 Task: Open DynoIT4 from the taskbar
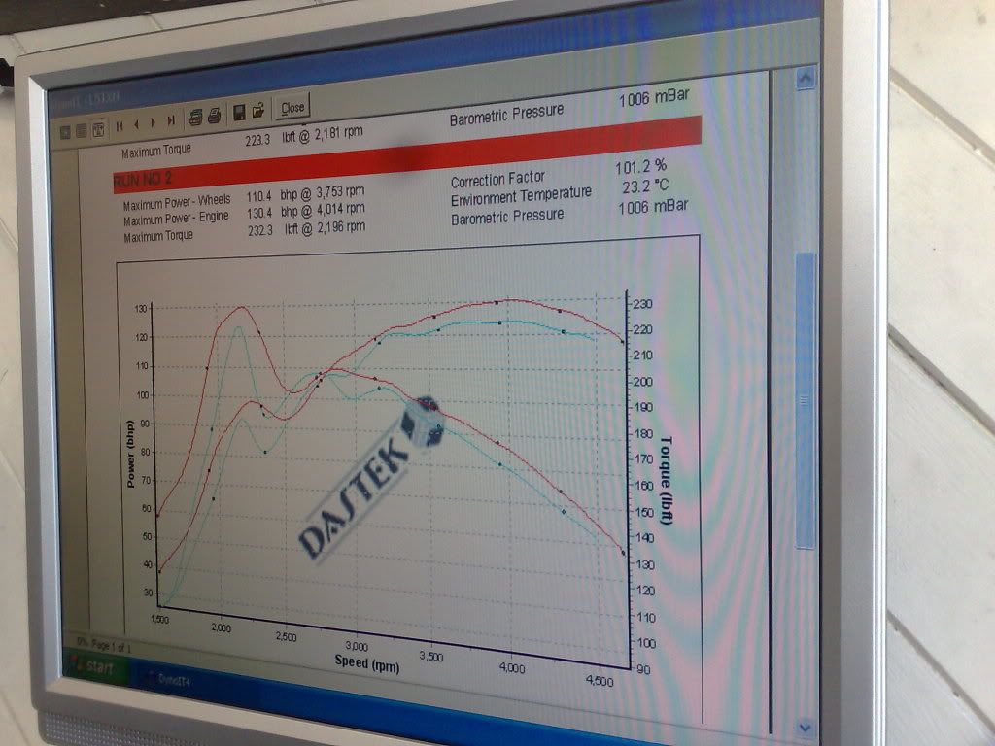tap(169, 680)
